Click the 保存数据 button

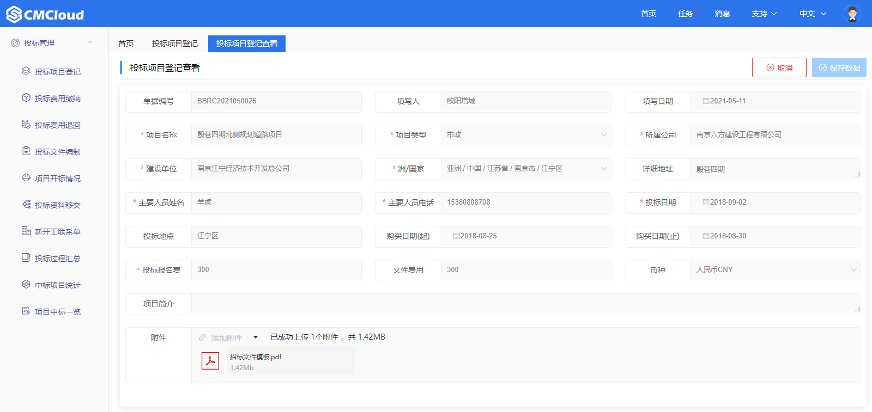click(x=839, y=67)
